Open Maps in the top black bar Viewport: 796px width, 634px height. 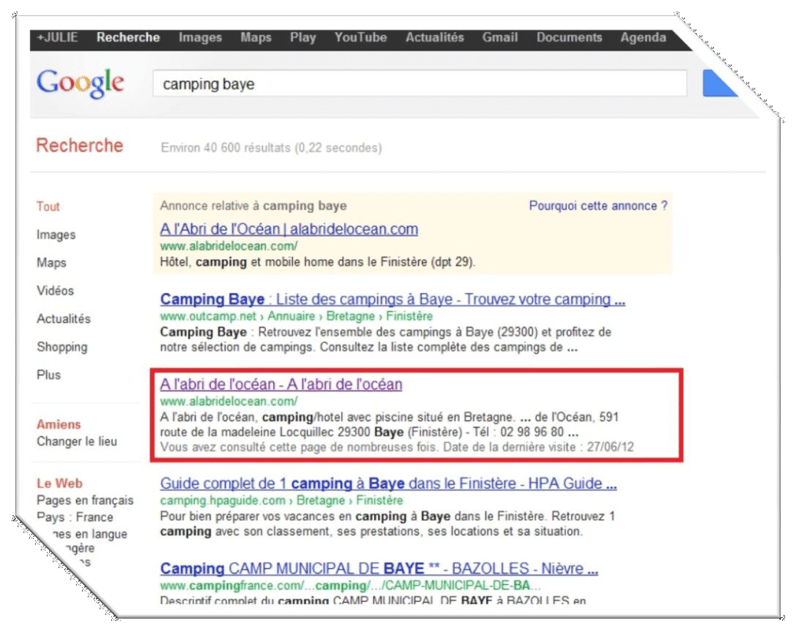pyautogui.click(x=256, y=38)
